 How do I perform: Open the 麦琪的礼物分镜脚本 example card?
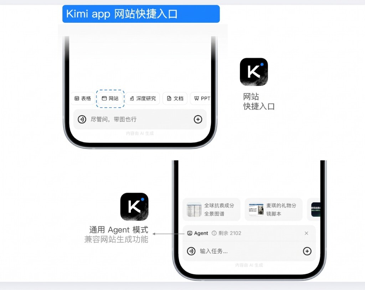(x=273, y=209)
